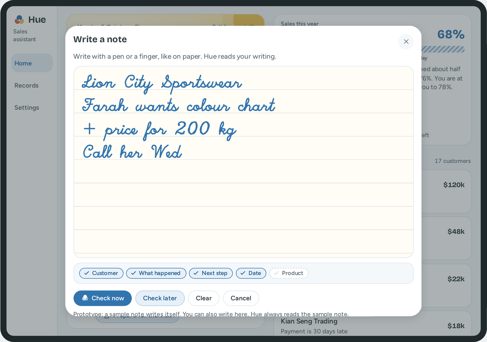Toggle the Customer chip
Screen dimensions: 487x342
click(101, 273)
